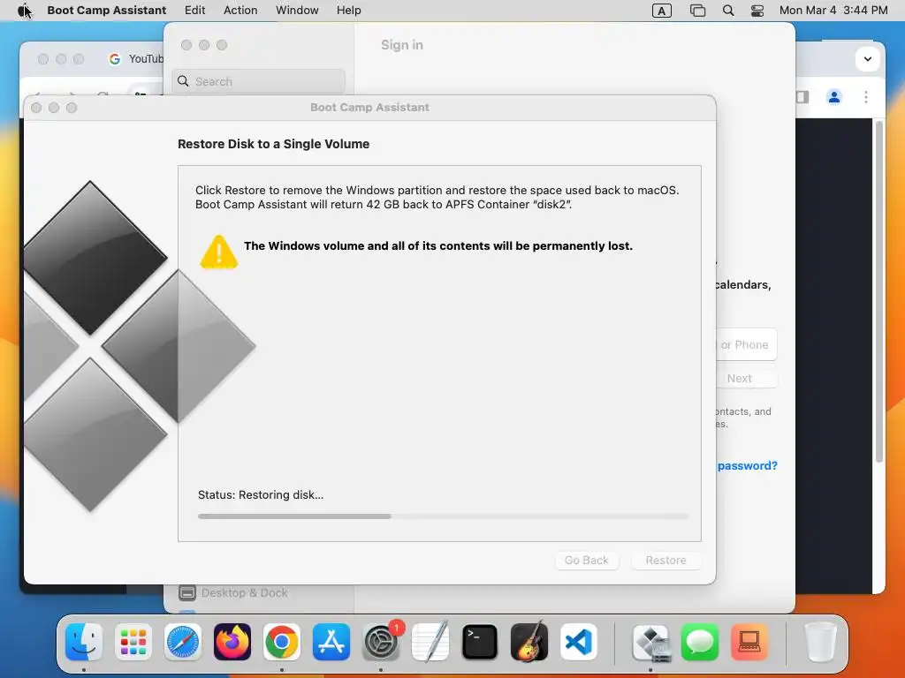Open the App Store dock icon
The width and height of the screenshot is (905, 678).
click(x=331, y=642)
